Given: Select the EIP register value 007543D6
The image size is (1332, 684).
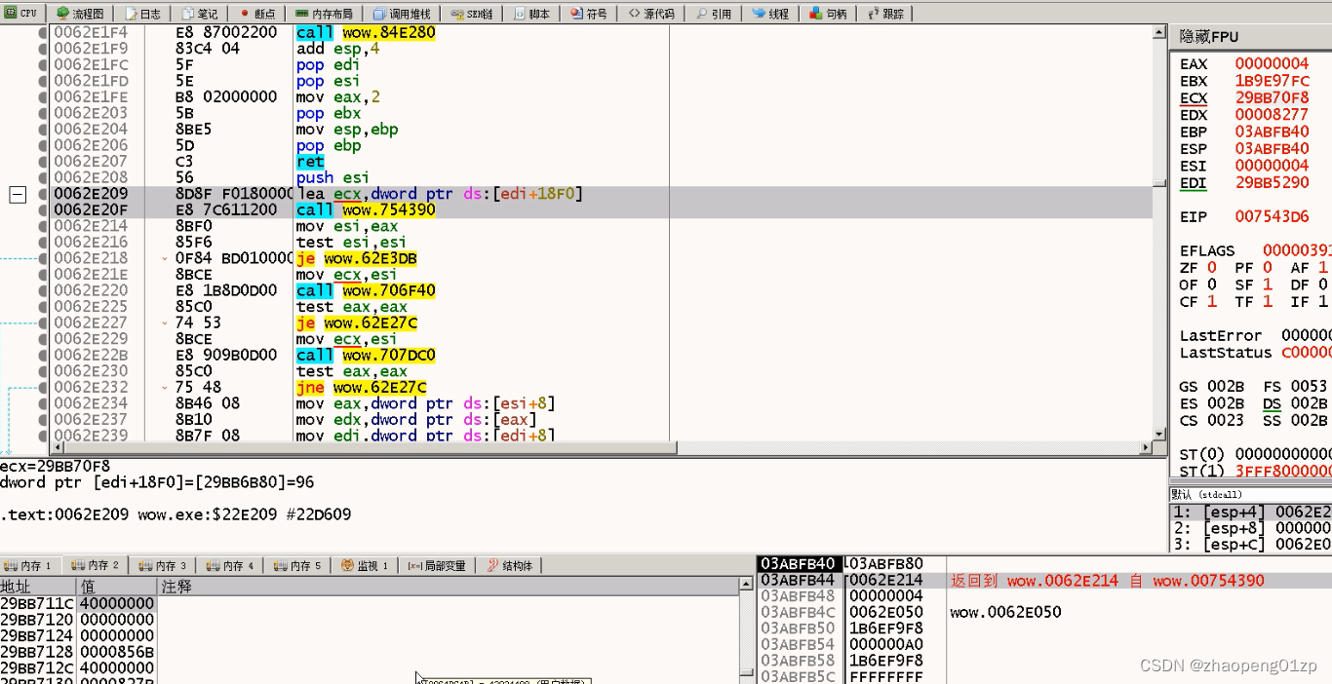Looking at the screenshot, I should [1272, 216].
